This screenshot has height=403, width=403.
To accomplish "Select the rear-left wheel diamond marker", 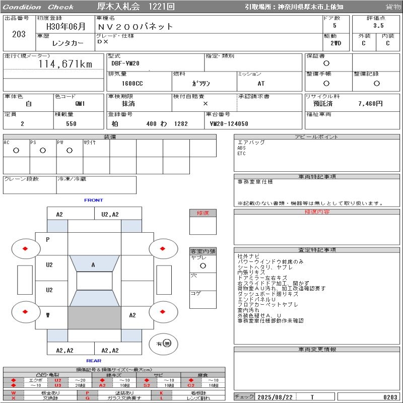I will coord(25,312).
